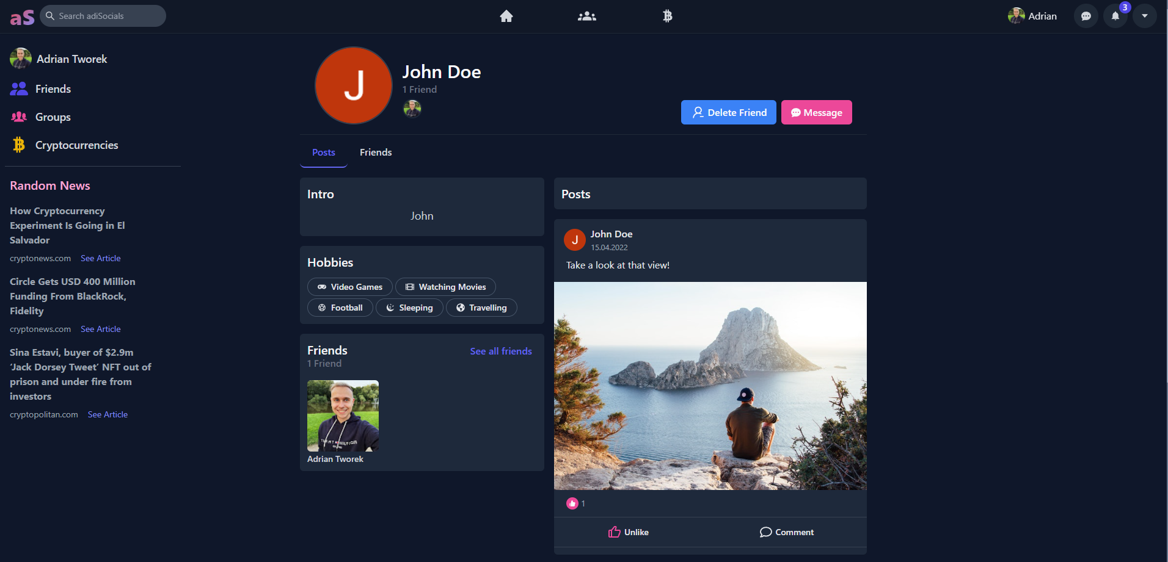Screen dimensions: 1168x562
Task: Switch to the Posts tab
Action: point(324,153)
